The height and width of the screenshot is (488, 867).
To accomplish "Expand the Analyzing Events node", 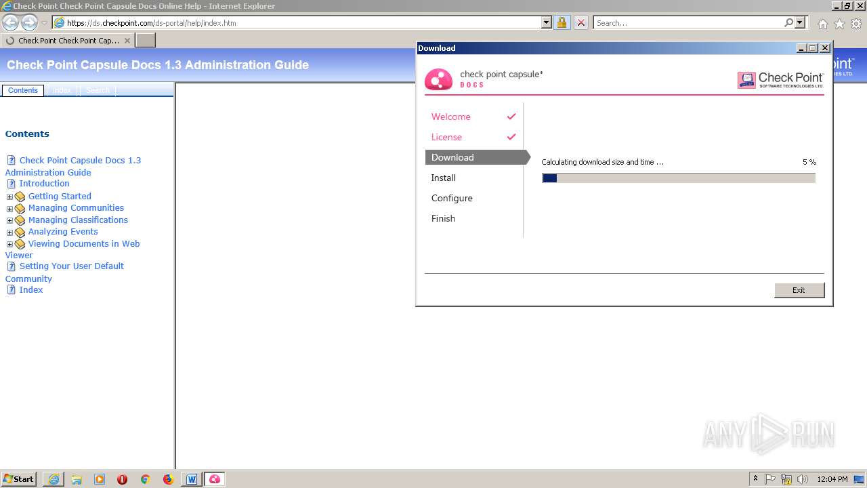I will click(9, 232).
